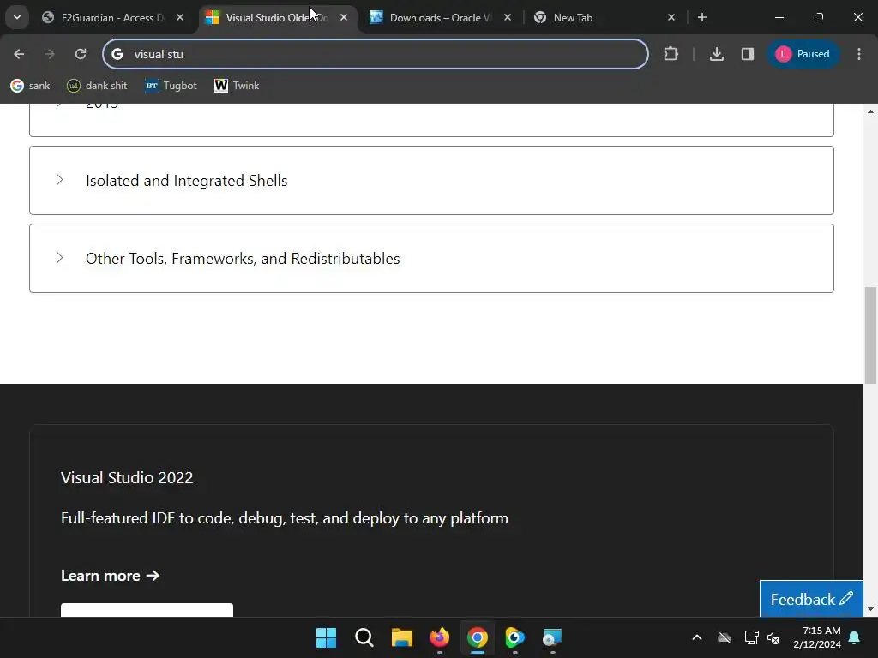Click the scrollbar down arrow

870,609
